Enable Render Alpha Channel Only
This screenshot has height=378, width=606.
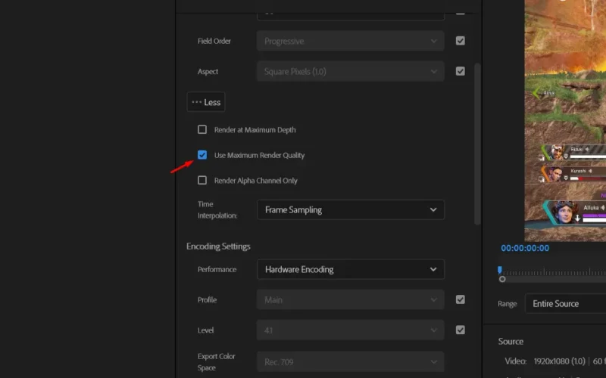202,180
